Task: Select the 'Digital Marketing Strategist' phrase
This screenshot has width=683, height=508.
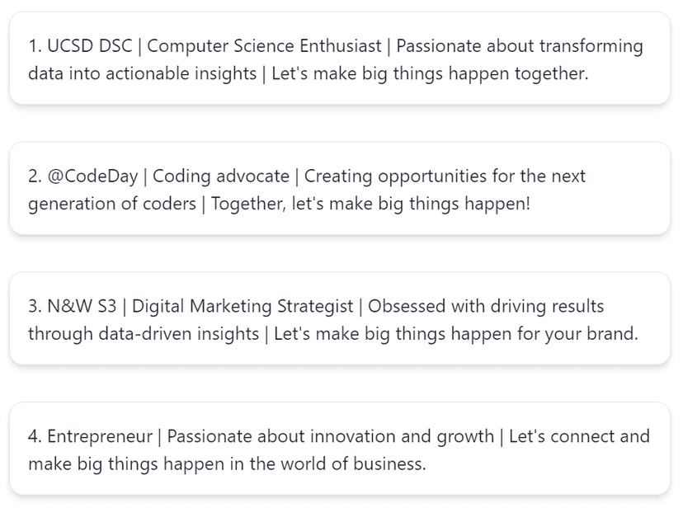Action: click(243, 307)
